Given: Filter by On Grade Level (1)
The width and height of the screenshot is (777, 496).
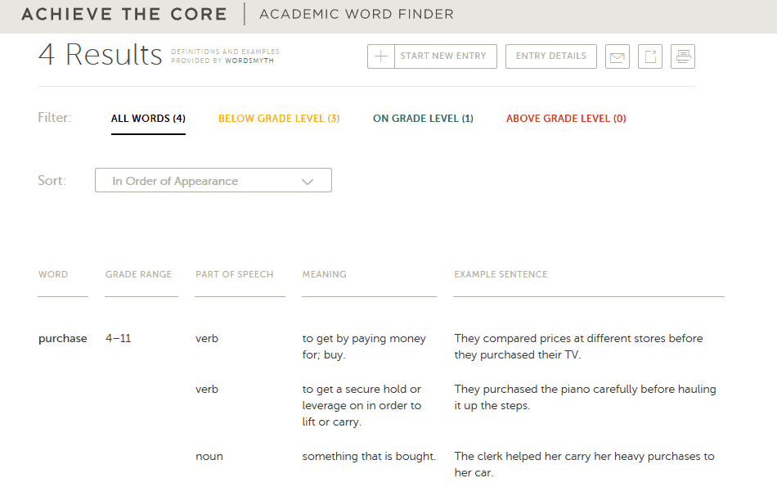Looking at the screenshot, I should [x=423, y=119].
